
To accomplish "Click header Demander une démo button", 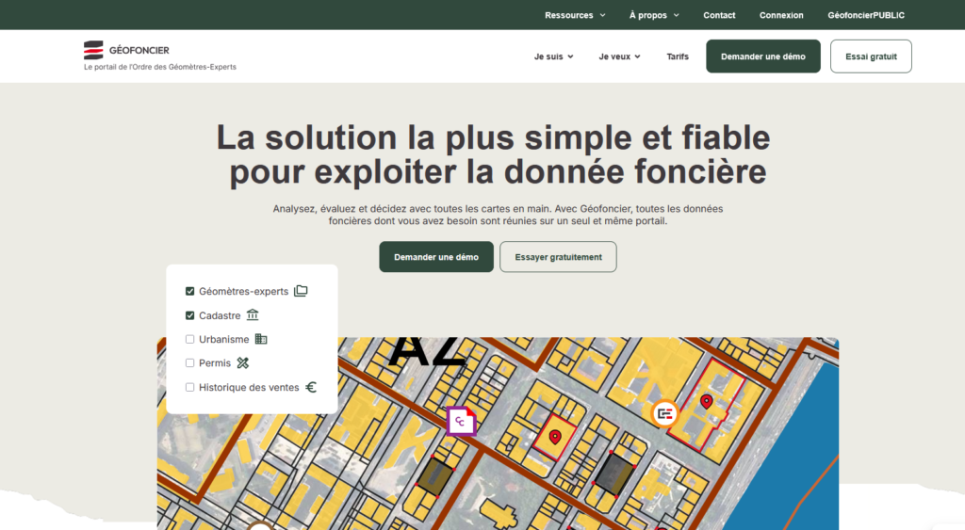I will coord(763,56).
